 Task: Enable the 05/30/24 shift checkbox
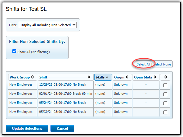click(165, 112)
